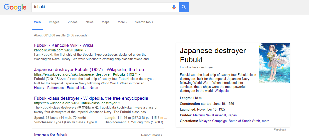Open the News tab
This screenshot has height=136, width=309.
point(89,22)
